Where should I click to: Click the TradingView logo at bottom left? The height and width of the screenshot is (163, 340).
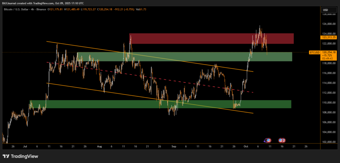(20, 156)
